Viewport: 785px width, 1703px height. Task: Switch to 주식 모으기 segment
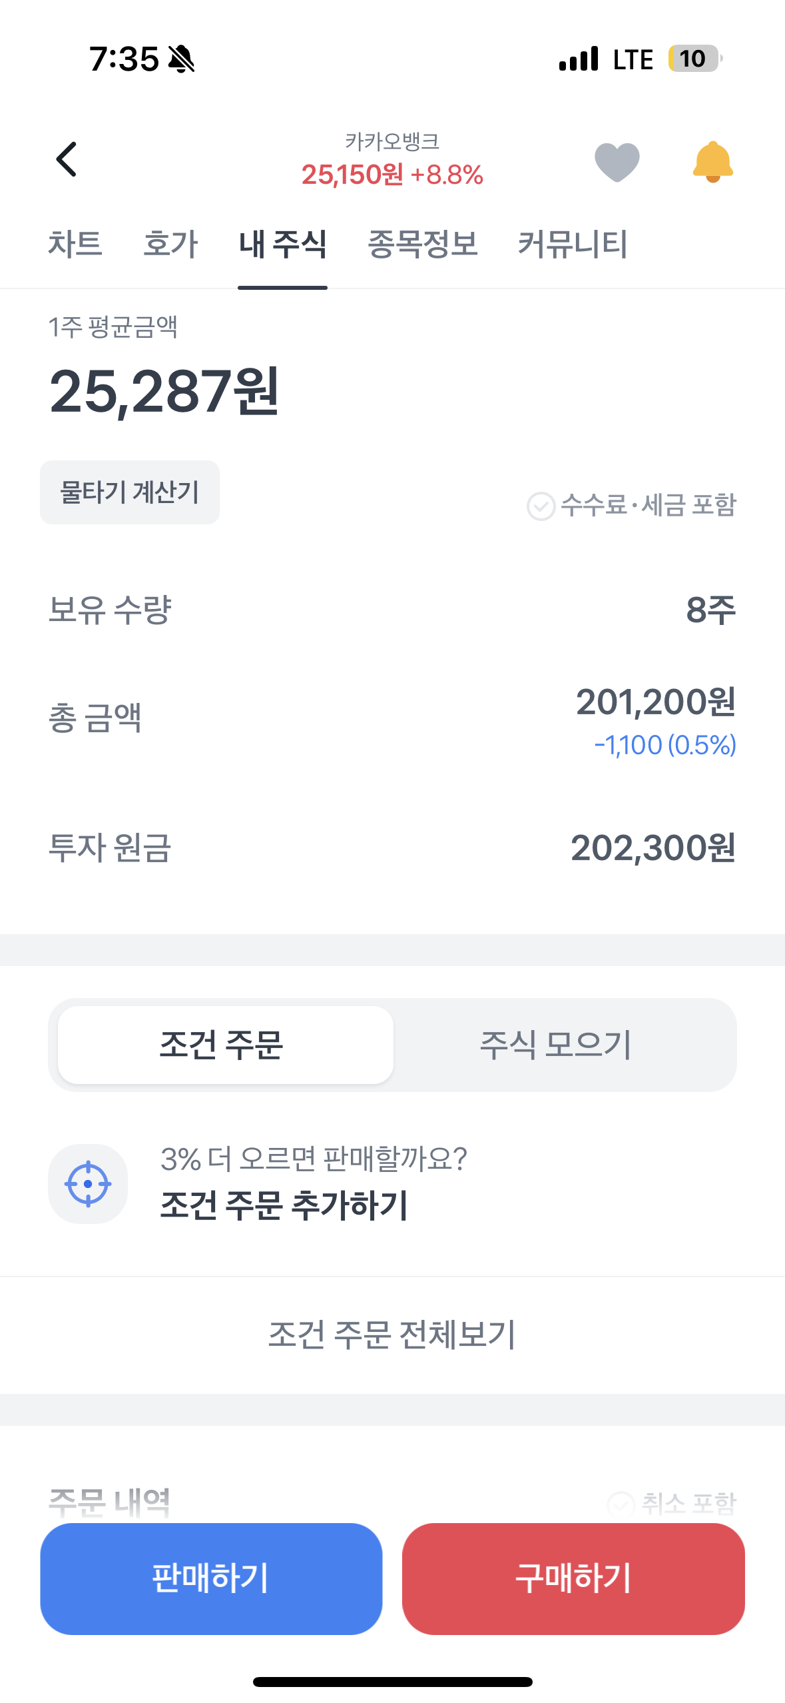coord(556,1045)
